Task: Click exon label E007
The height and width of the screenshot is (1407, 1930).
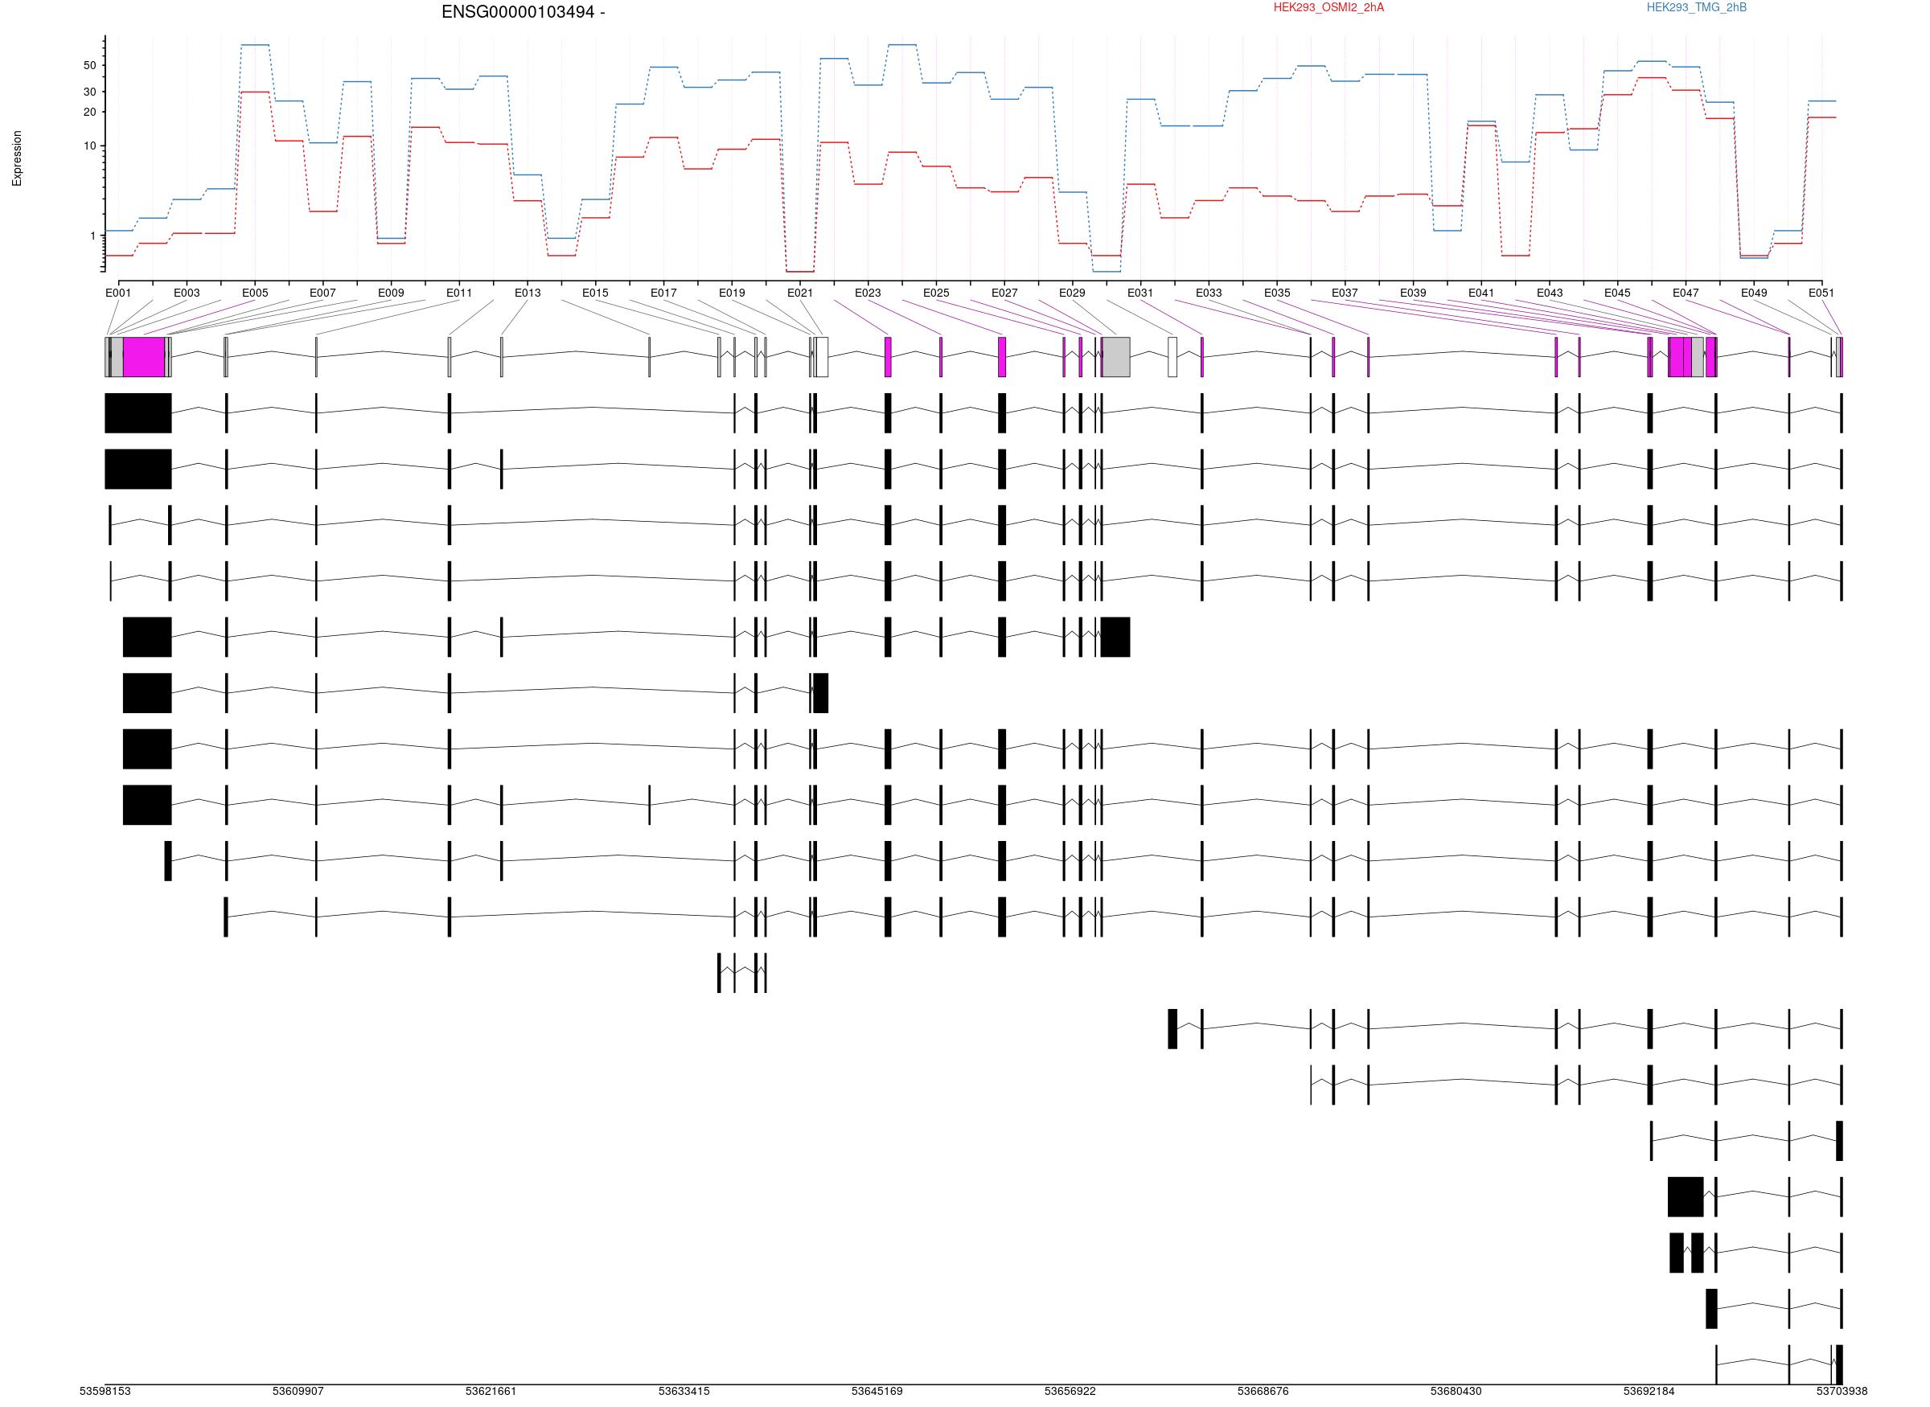Action: (322, 293)
